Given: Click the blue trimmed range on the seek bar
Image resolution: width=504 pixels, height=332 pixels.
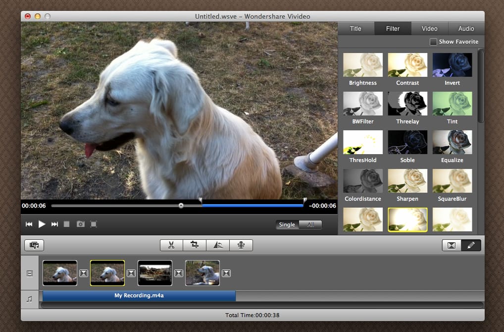Looking at the screenshot, I should (x=252, y=205).
